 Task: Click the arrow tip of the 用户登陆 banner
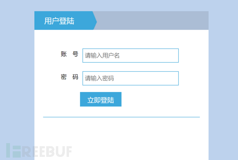pyautogui.click(x=95, y=21)
